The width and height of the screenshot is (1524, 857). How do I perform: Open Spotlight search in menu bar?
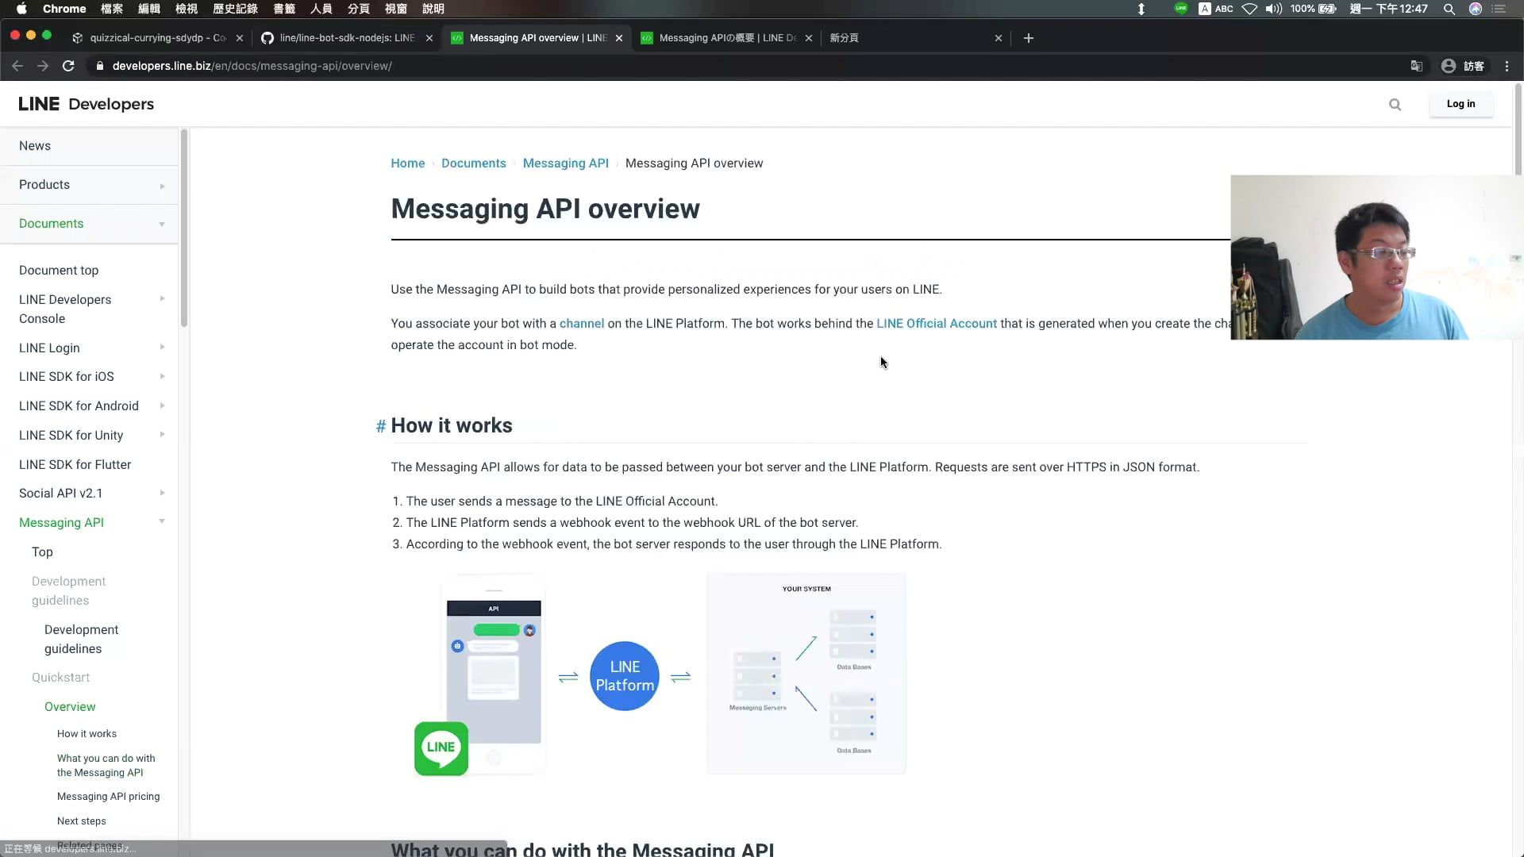click(x=1449, y=9)
